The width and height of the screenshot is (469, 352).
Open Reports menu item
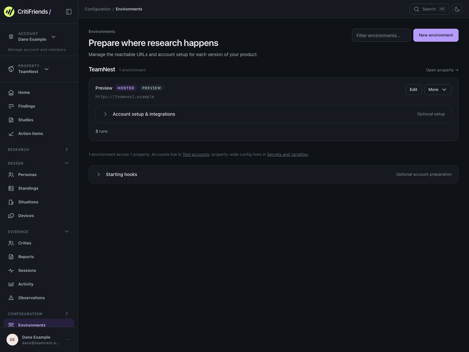pyautogui.click(x=39, y=257)
